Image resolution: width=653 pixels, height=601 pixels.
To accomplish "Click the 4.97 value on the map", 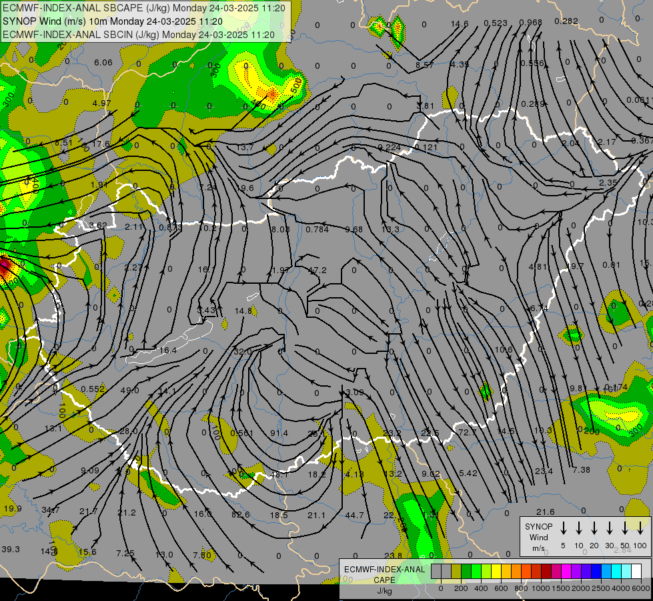I will (x=102, y=103).
